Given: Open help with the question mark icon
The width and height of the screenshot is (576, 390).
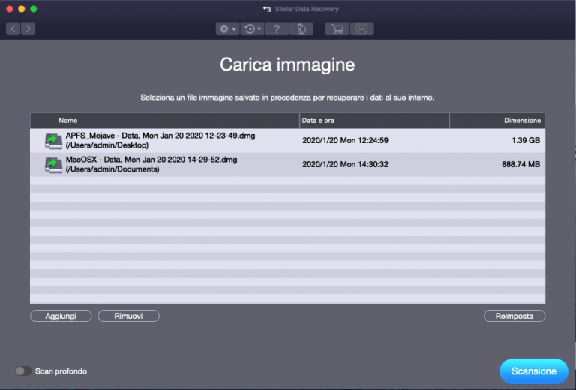Looking at the screenshot, I should click(x=277, y=28).
